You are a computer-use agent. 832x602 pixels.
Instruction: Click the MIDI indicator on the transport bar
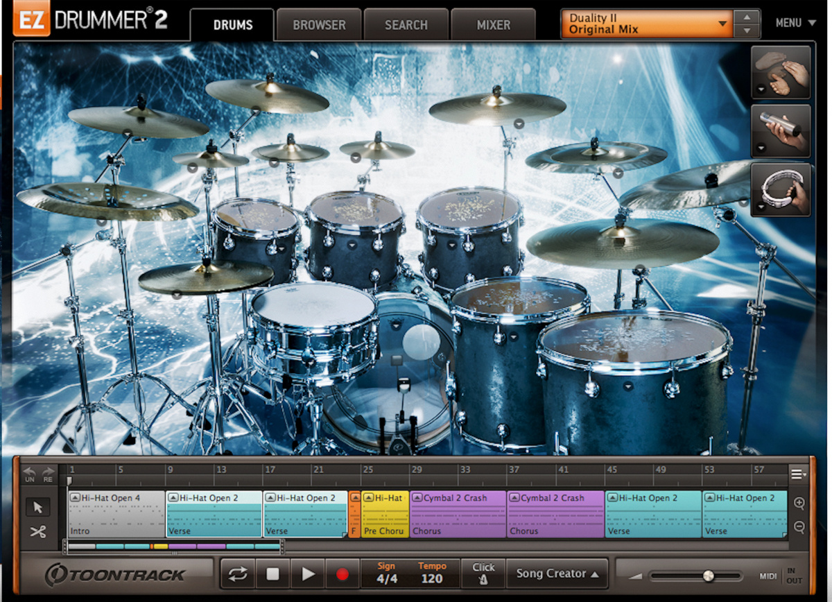pyautogui.click(x=767, y=576)
